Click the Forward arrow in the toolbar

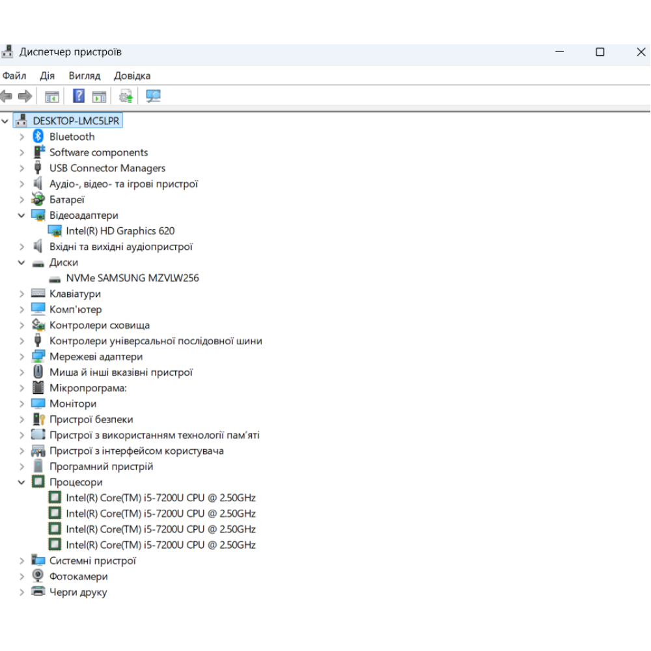click(x=25, y=96)
